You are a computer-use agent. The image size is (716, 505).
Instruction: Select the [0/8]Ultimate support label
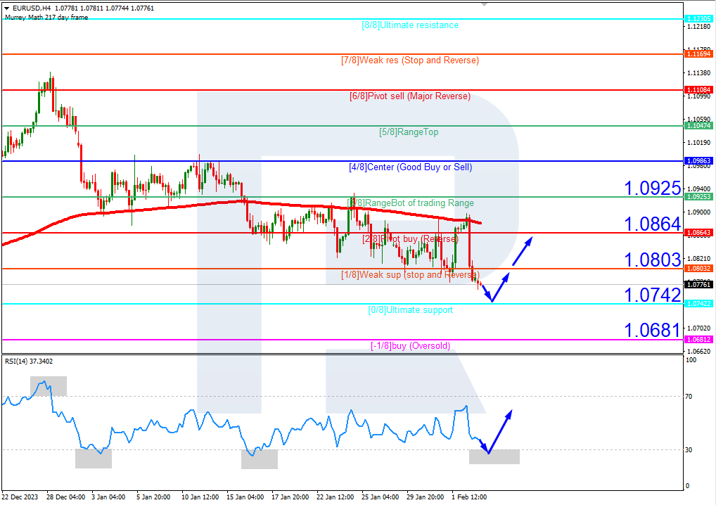pos(410,310)
